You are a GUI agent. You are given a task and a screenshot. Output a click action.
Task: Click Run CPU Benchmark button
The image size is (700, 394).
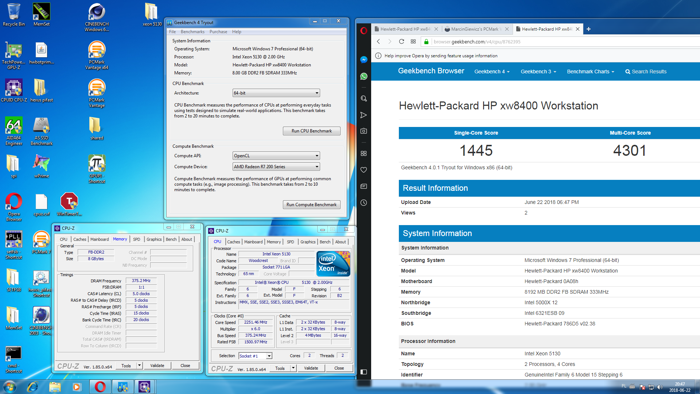311,131
